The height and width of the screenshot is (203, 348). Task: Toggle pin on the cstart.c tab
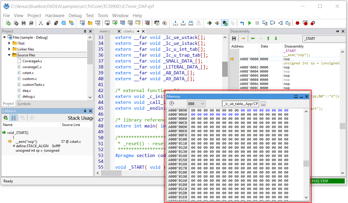[138, 31]
